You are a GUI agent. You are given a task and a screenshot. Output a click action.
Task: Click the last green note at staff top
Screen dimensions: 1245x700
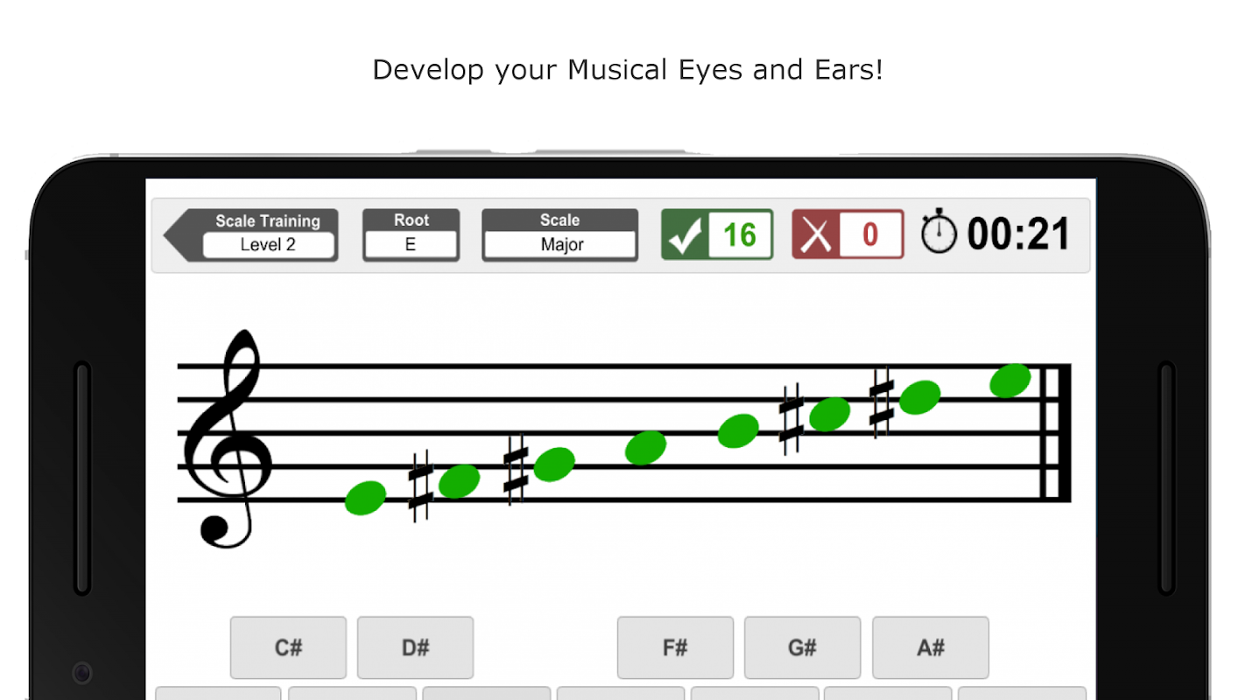click(1010, 381)
